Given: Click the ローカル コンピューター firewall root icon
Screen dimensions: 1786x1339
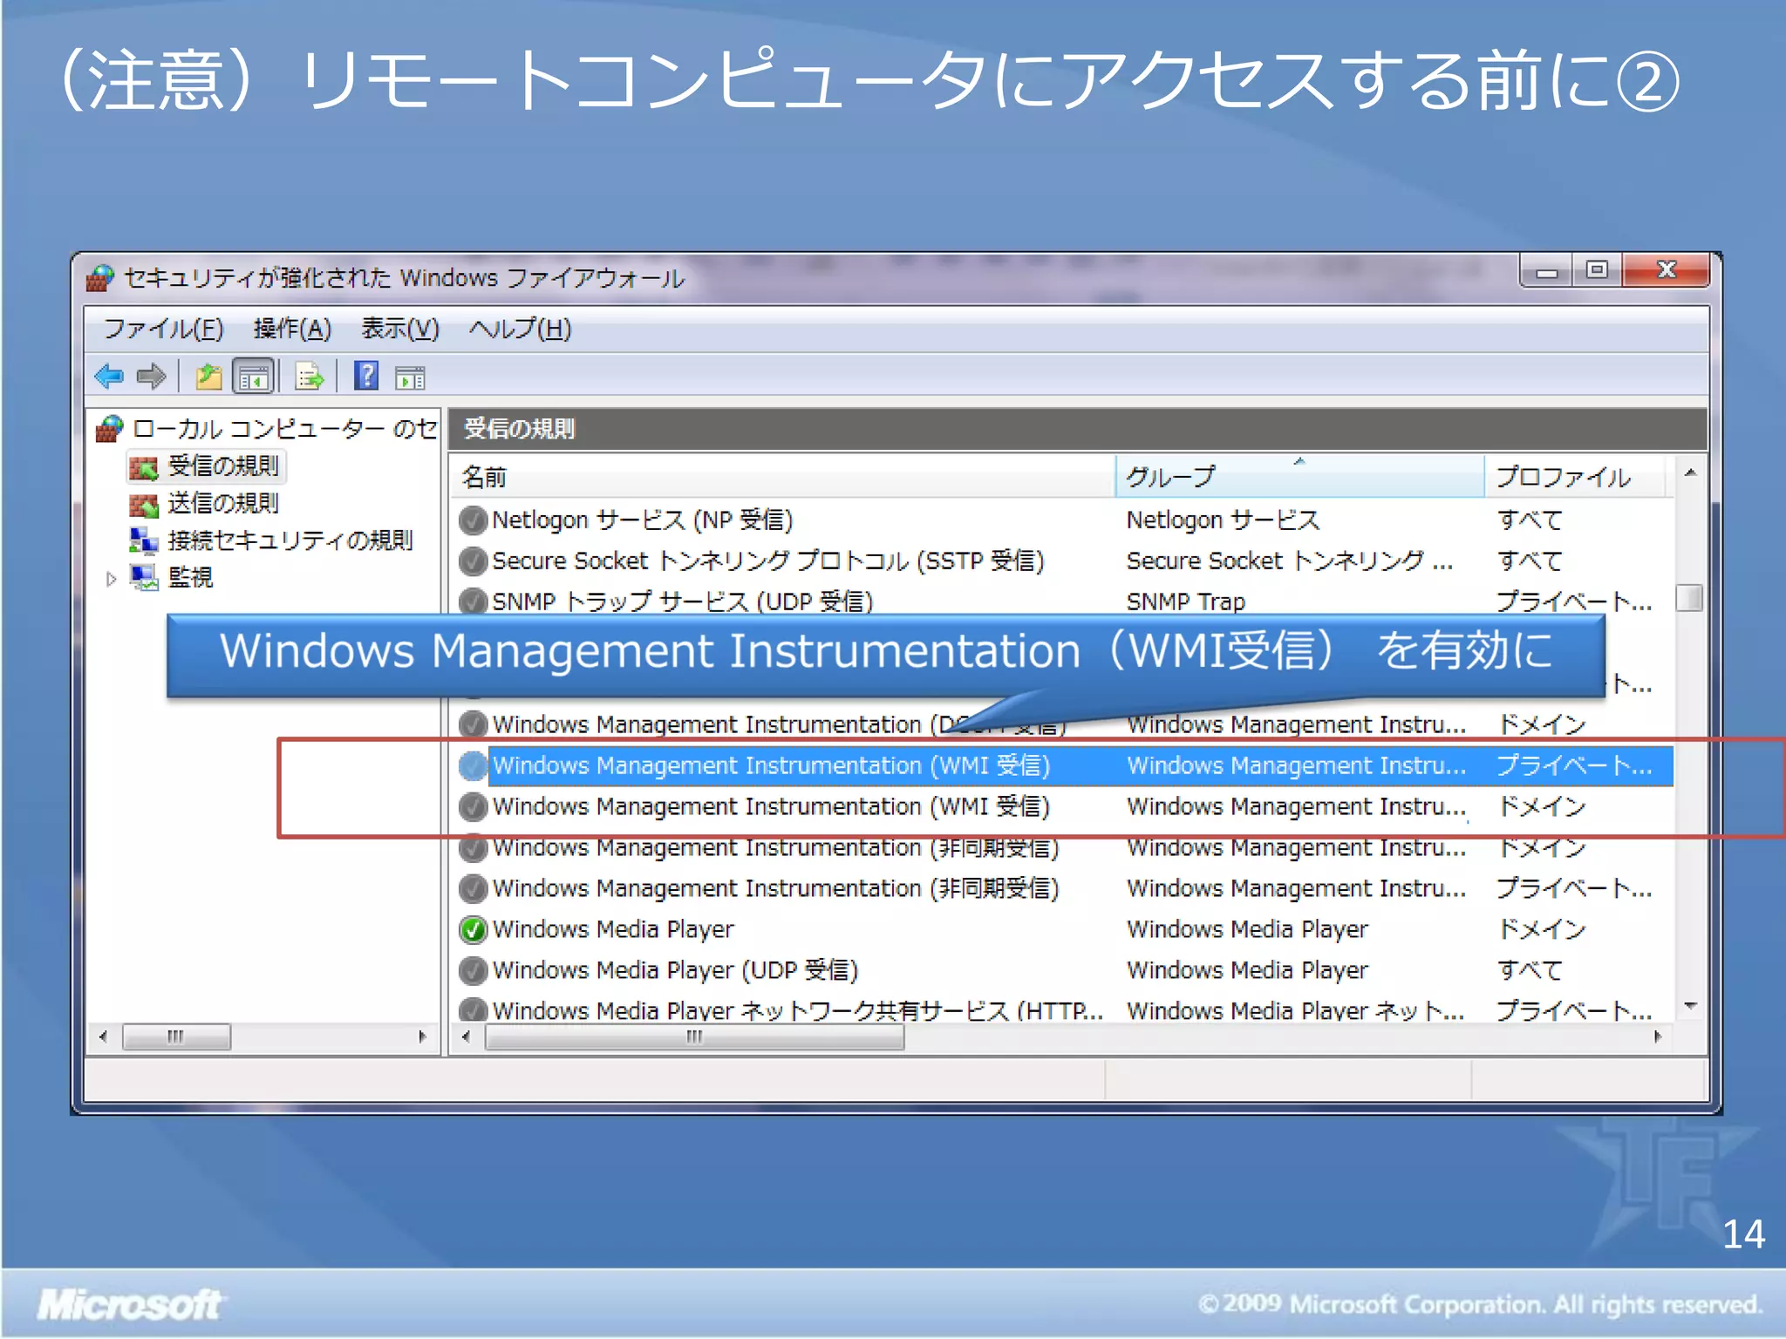Looking at the screenshot, I should click(110, 428).
